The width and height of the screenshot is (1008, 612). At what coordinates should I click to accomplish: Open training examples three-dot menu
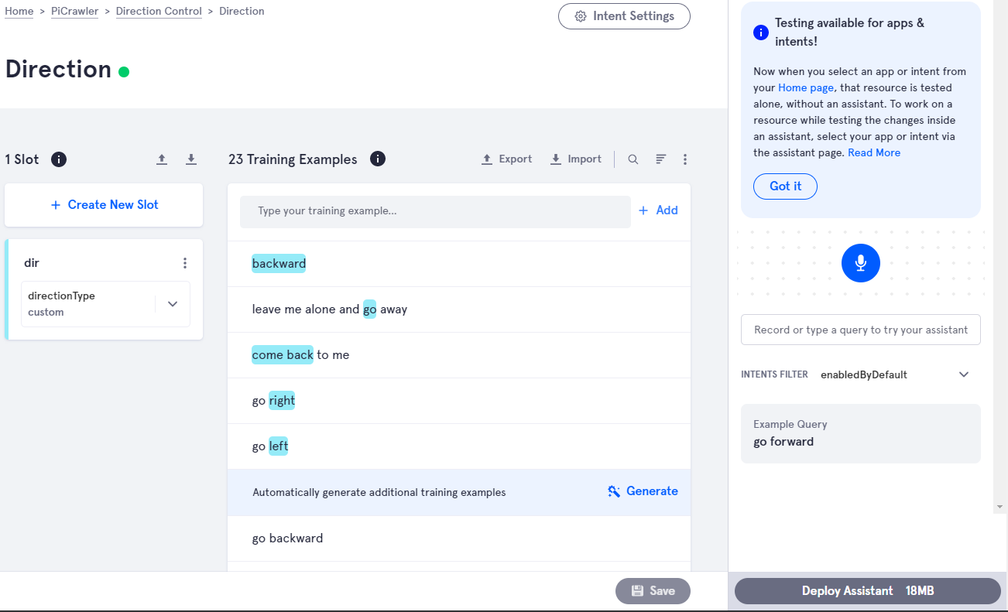click(x=685, y=159)
